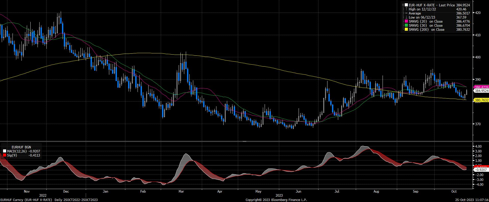Viewport: 489px width, 202px height.
Task: Click the '2023' year label on axis
Action: click(x=279, y=195)
